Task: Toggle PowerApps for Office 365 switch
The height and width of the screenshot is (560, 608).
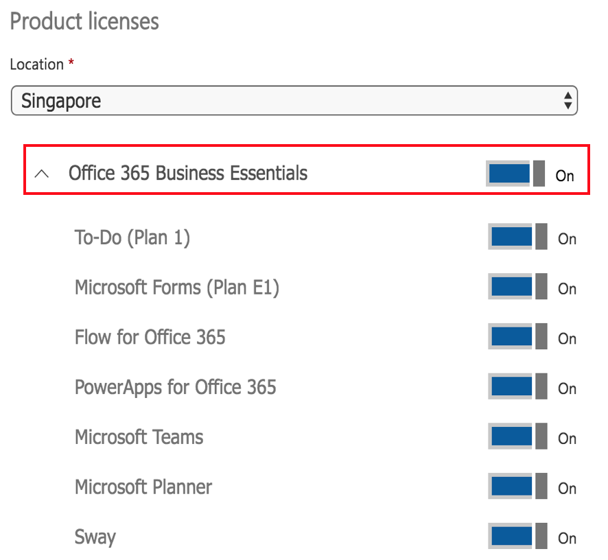Action: coord(517,386)
